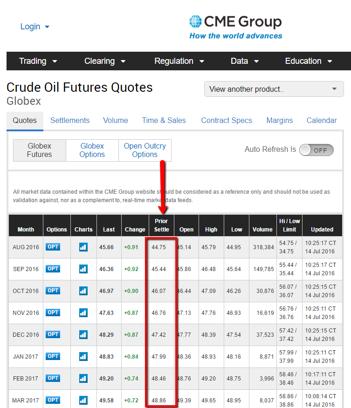
Task: Open the Contract Specs tab
Action: 227,121
